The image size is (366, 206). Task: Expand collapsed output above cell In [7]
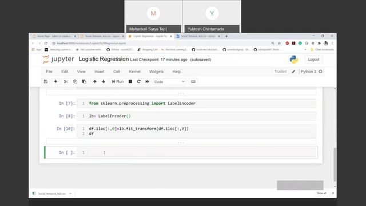pos(181,93)
